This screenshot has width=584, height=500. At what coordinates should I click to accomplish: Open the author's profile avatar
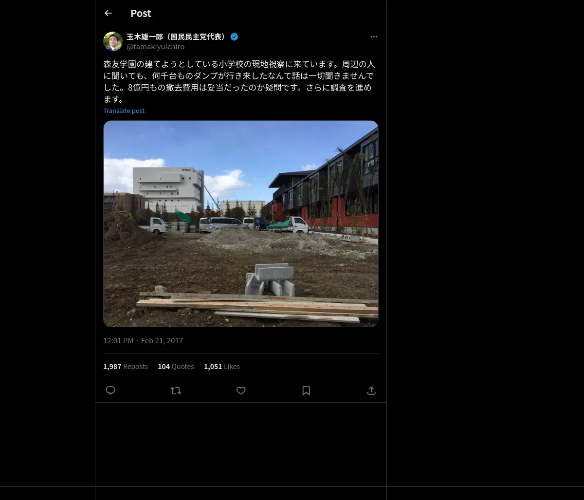click(113, 41)
